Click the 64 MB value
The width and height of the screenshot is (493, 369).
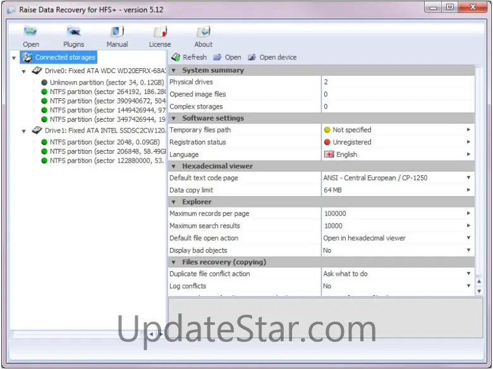tap(332, 190)
